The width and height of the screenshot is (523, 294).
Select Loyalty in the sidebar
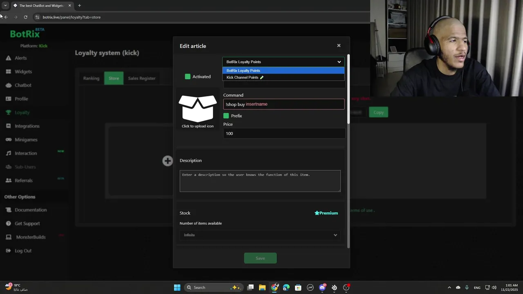pos(22,112)
